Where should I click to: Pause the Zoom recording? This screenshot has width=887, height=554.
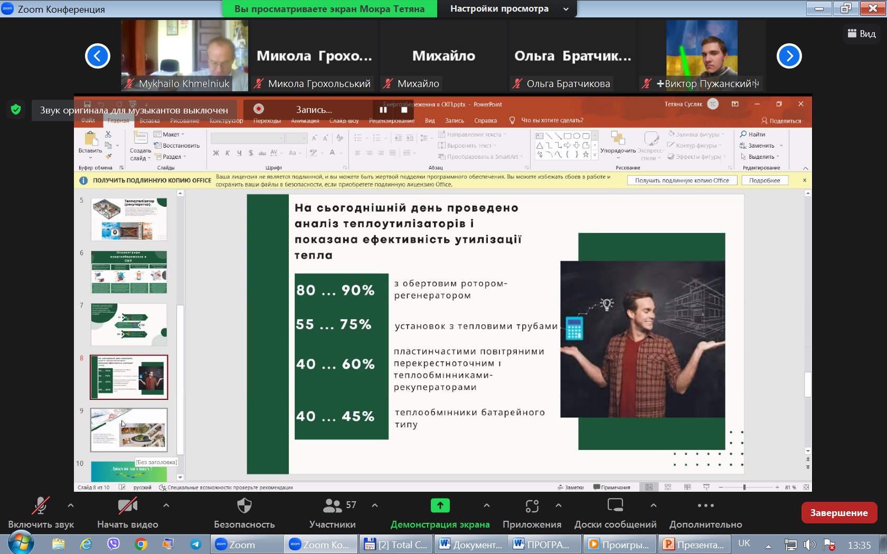pyautogui.click(x=383, y=110)
